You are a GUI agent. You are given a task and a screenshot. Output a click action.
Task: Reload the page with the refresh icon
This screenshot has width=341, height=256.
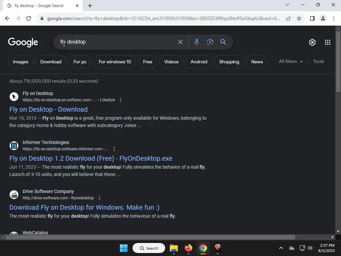pyautogui.click(x=29, y=19)
